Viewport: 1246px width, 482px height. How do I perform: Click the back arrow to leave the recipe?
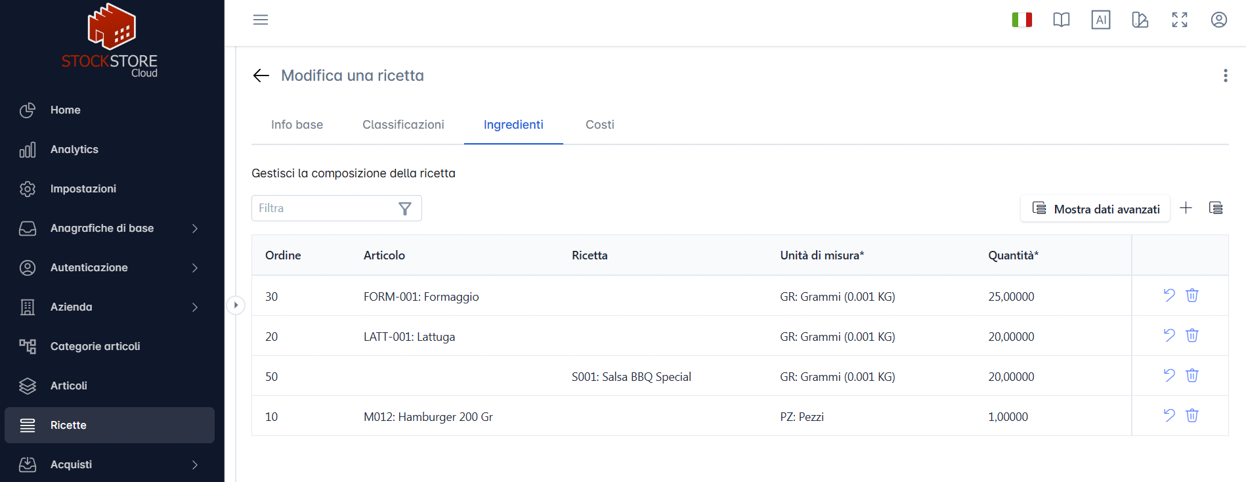click(x=261, y=76)
